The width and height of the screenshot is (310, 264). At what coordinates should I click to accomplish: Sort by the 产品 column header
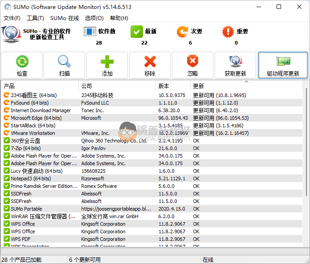point(40,86)
